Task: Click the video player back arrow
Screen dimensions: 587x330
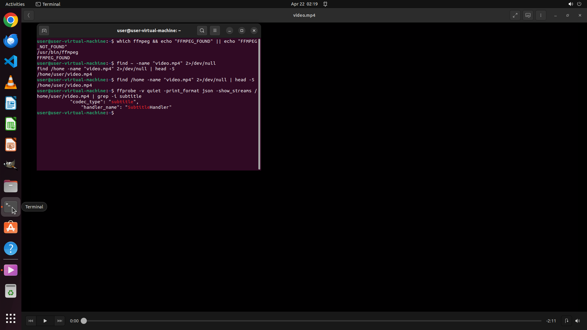Action: [28, 15]
